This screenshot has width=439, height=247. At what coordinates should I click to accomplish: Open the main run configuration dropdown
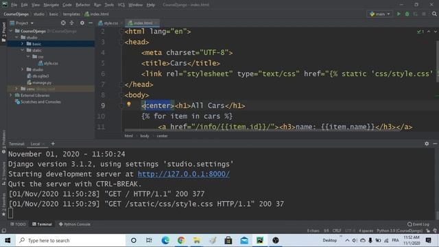[379, 14]
